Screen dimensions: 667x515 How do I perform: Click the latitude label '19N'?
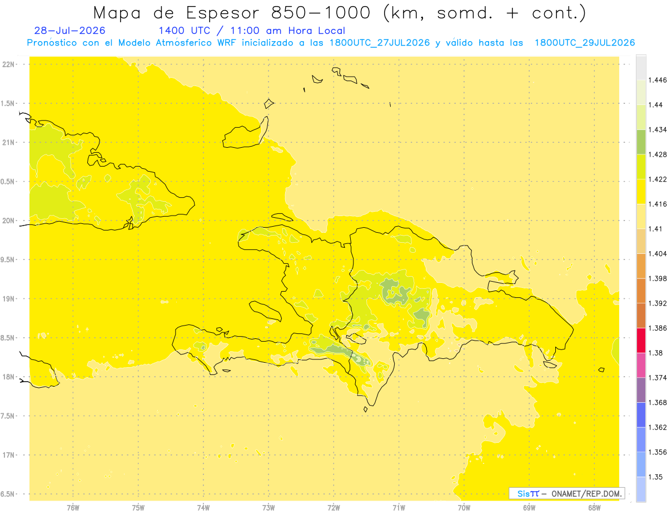pyautogui.click(x=8, y=299)
